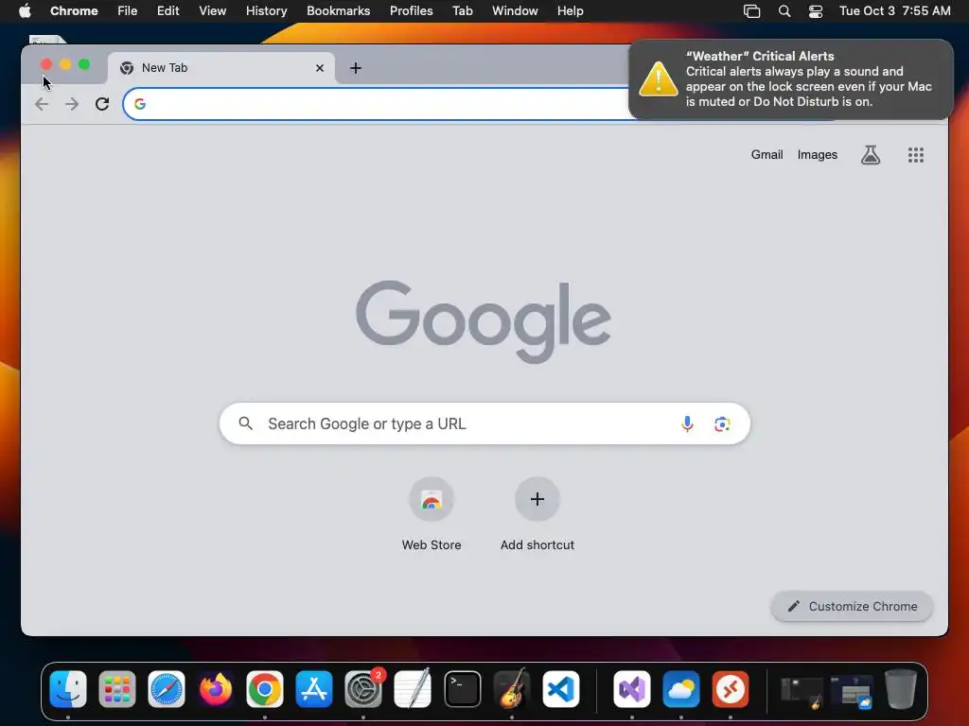
Task: Open Finder from the Dock
Action: tap(68, 689)
